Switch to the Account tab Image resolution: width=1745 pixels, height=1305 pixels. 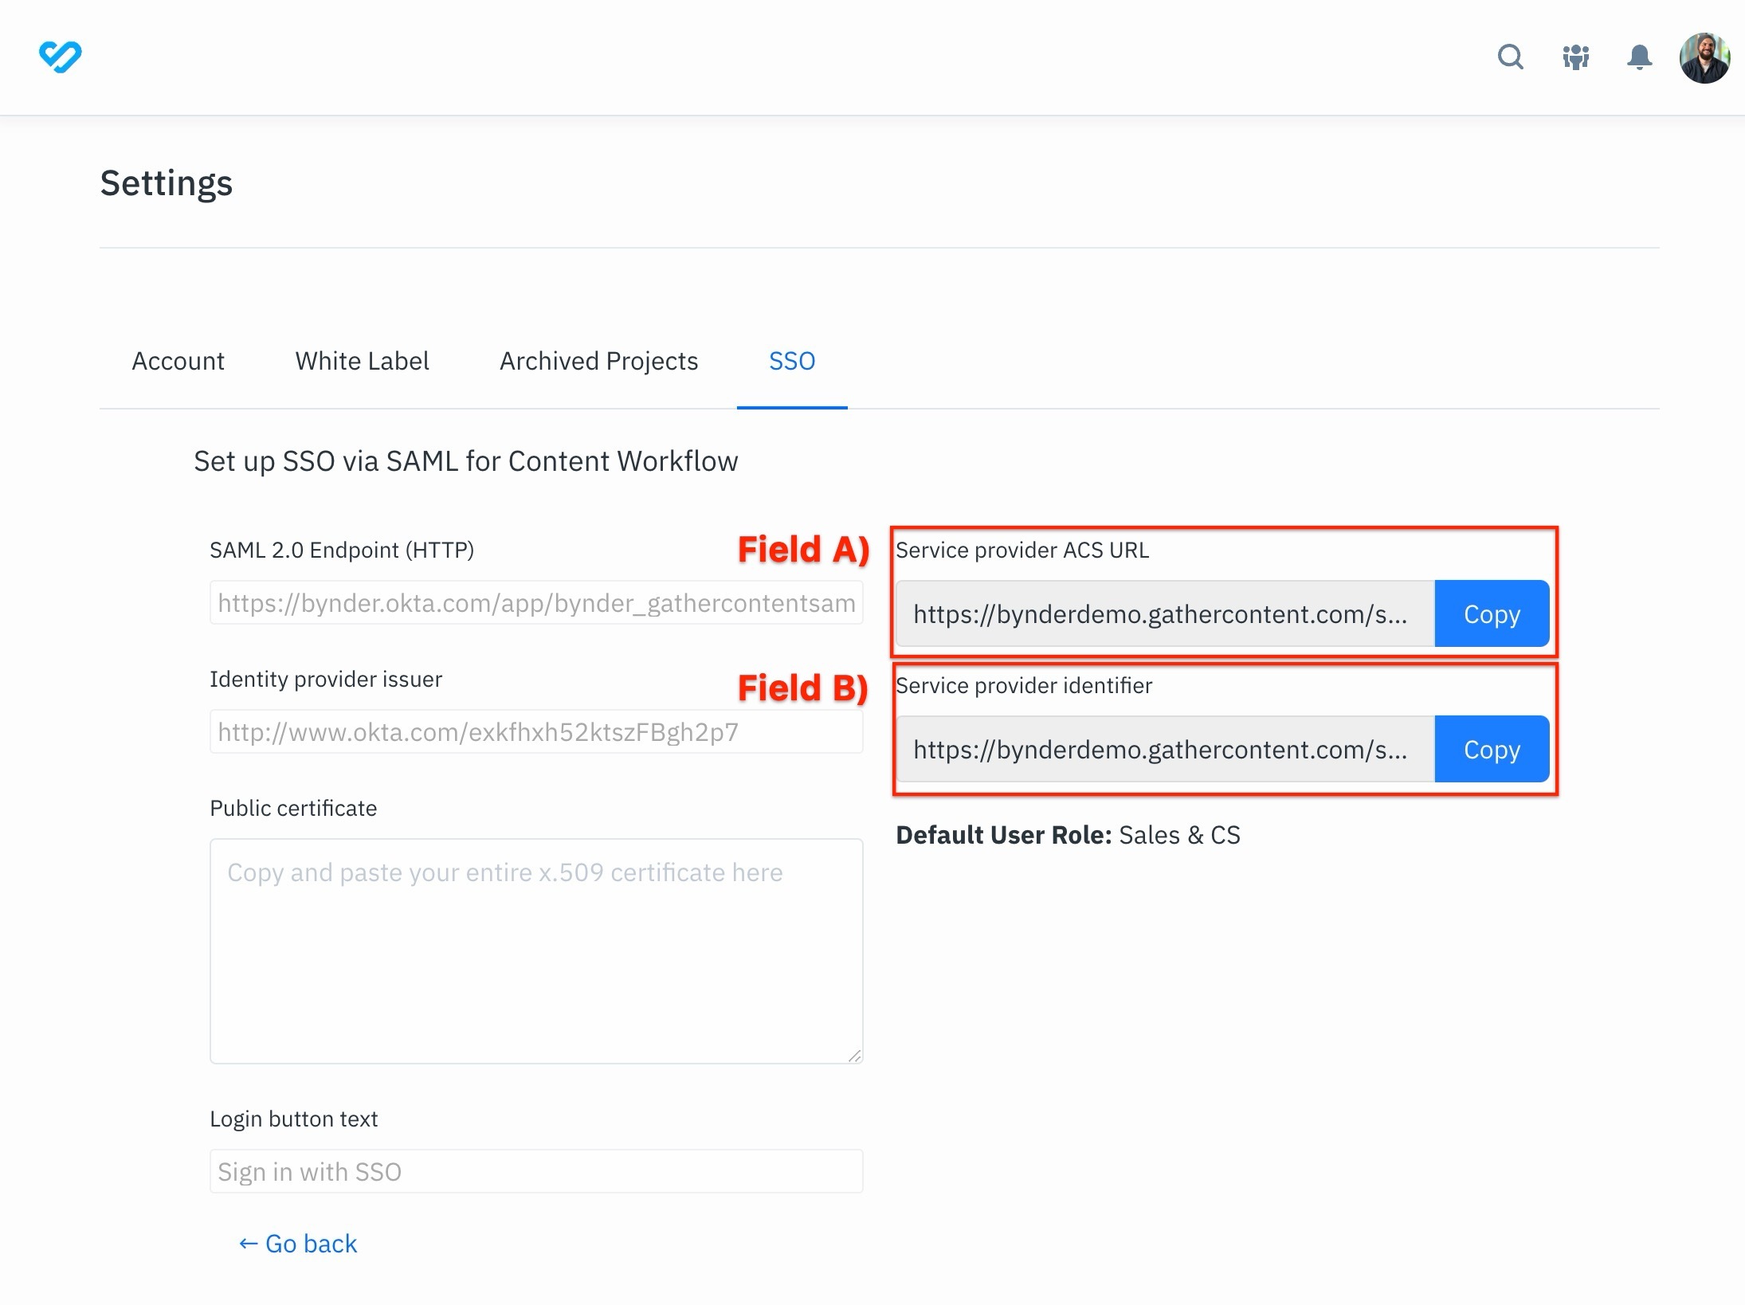[178, 361]
